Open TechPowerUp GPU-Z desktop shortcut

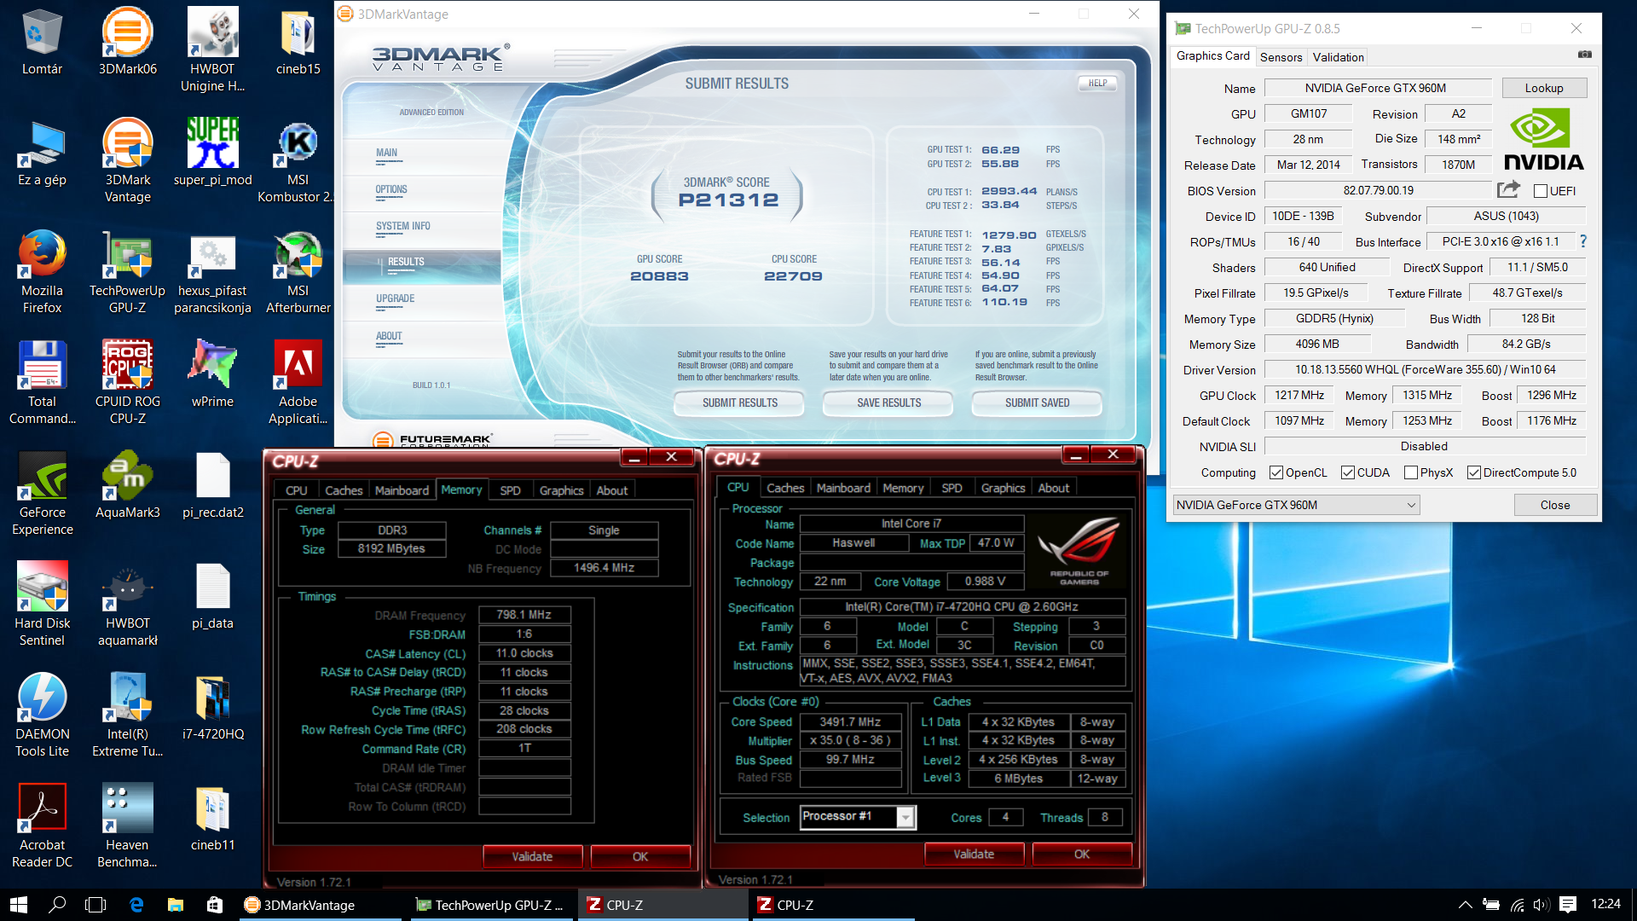click(x=127, y=271)
